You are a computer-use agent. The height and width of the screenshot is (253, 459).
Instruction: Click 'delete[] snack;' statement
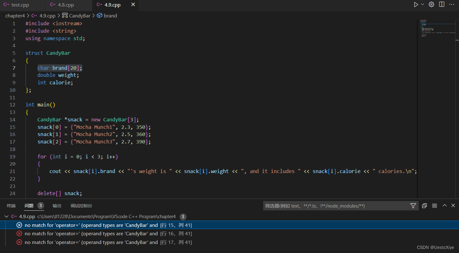coord(60,193)
